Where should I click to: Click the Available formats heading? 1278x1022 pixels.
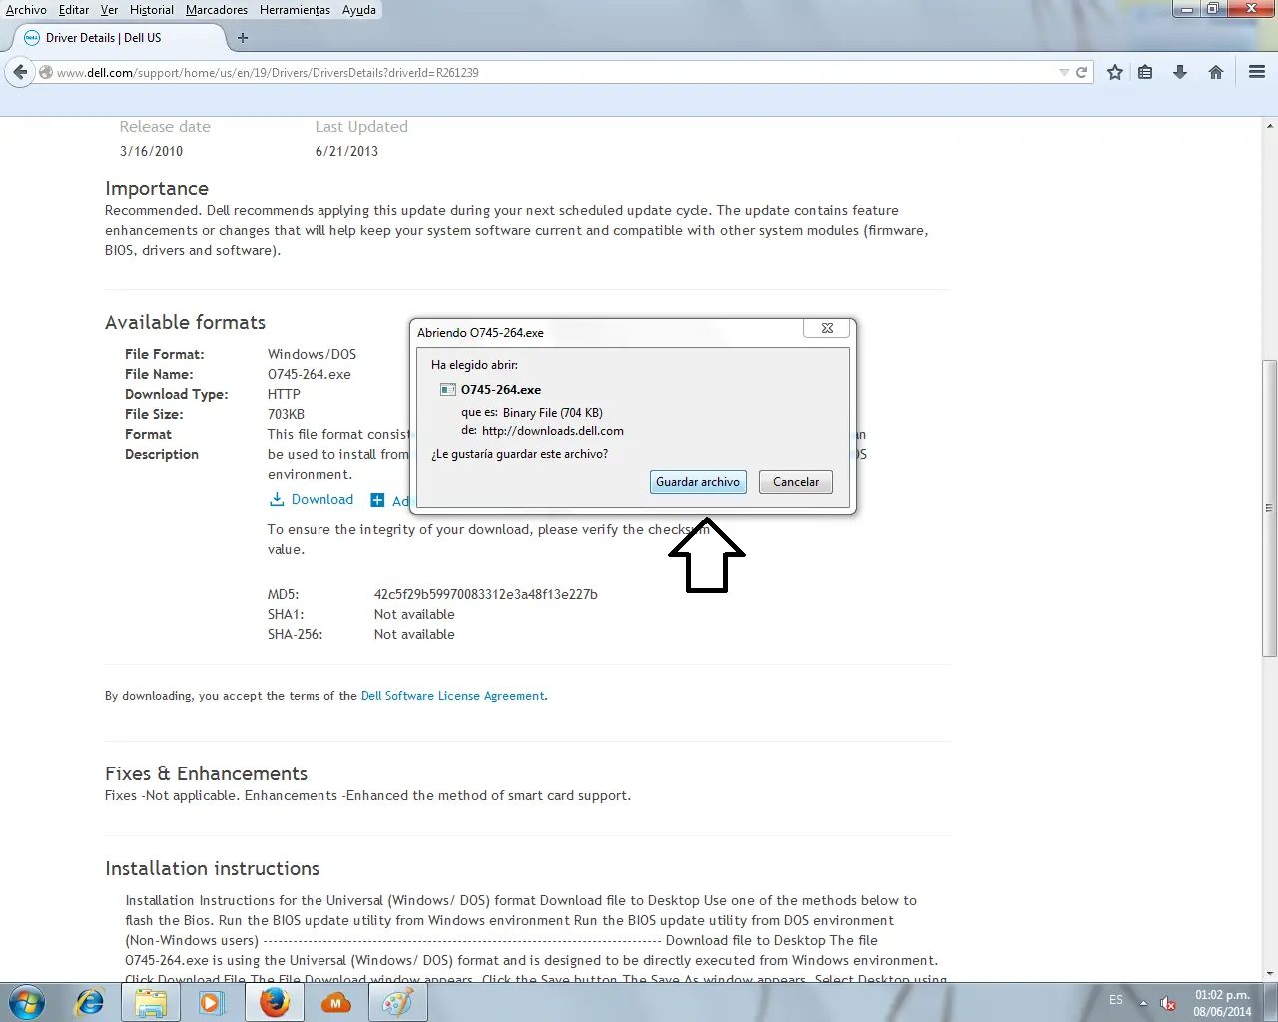coord(186,323)
